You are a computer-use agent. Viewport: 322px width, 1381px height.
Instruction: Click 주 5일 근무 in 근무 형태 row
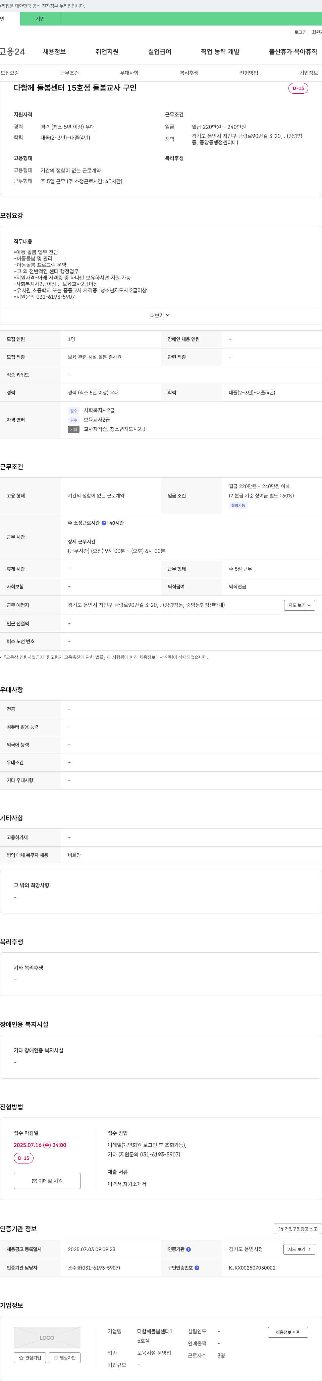click(x=240, y=569)
